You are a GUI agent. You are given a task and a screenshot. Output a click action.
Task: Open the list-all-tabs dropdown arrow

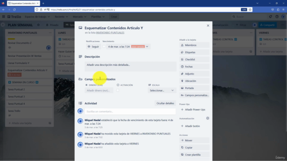[257, 3]
